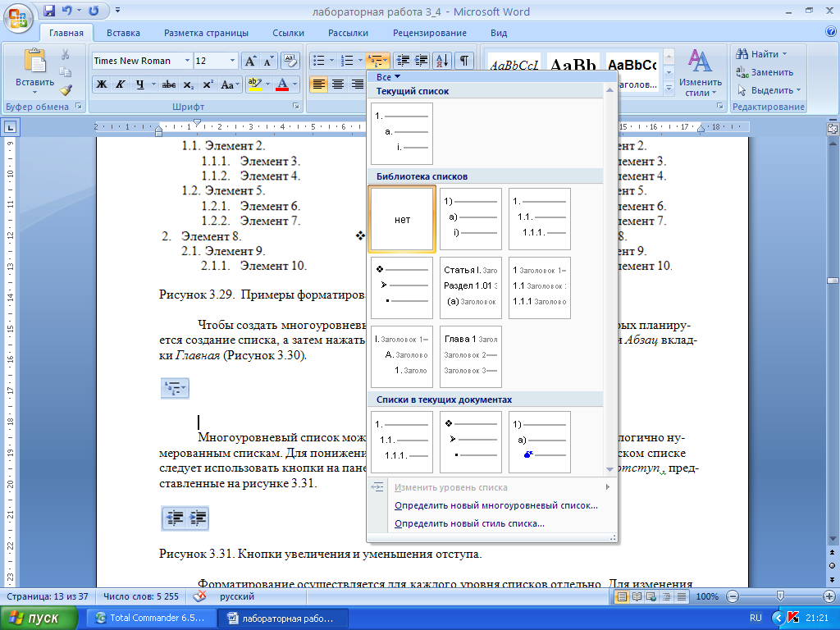
Task: Click the spelling check icon in status bar
Action: 200,596
